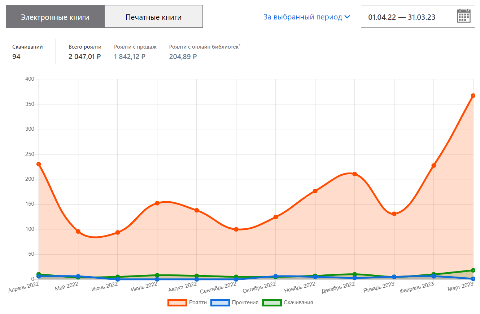480x314 pixels.
Task: Expand the За выбранный период dropdown
Action: click(303, 17)
